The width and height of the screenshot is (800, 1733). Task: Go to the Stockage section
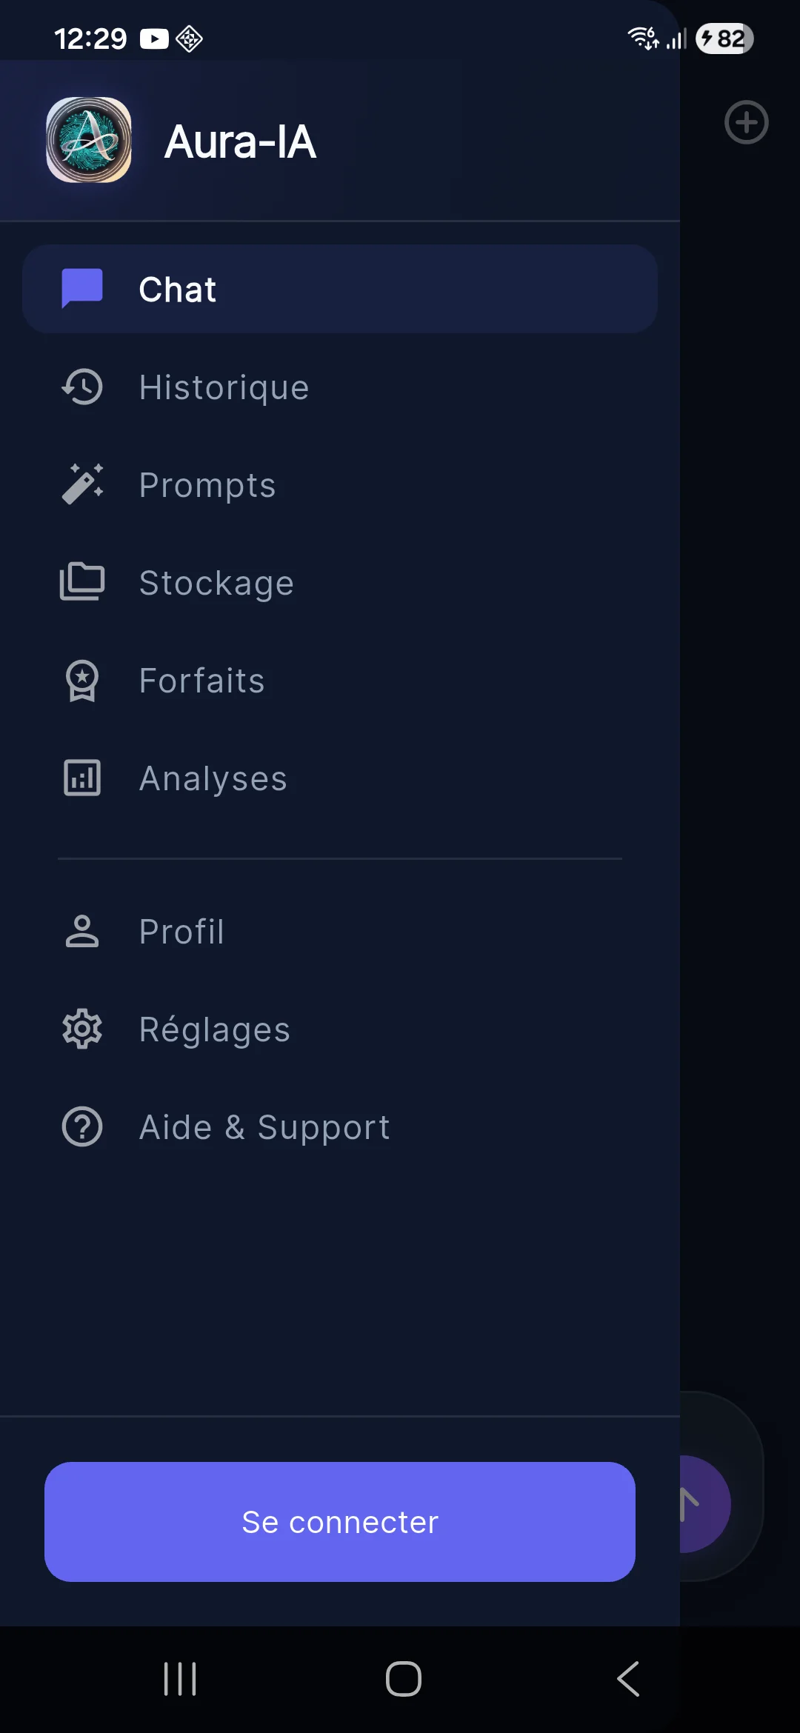click(216, 583)
